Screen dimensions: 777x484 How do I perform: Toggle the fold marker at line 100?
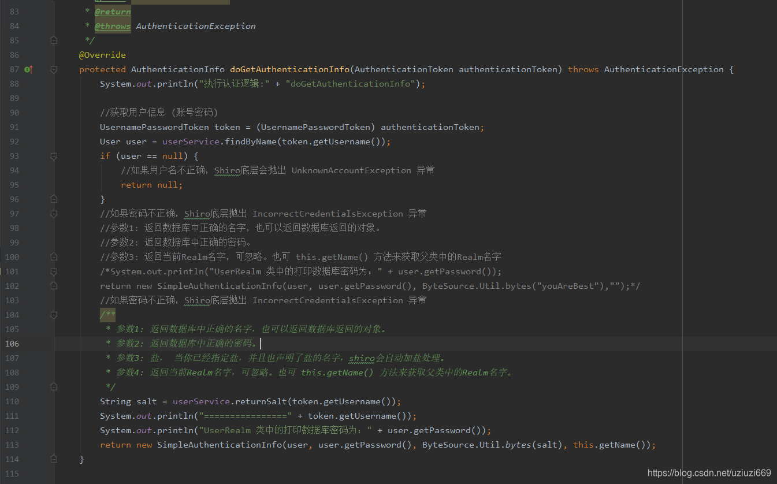(54, 257)
